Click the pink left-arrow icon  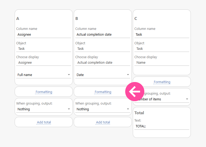[135, 91]
